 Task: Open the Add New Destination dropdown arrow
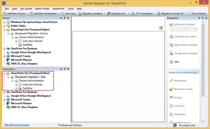(x=59, y=13)
